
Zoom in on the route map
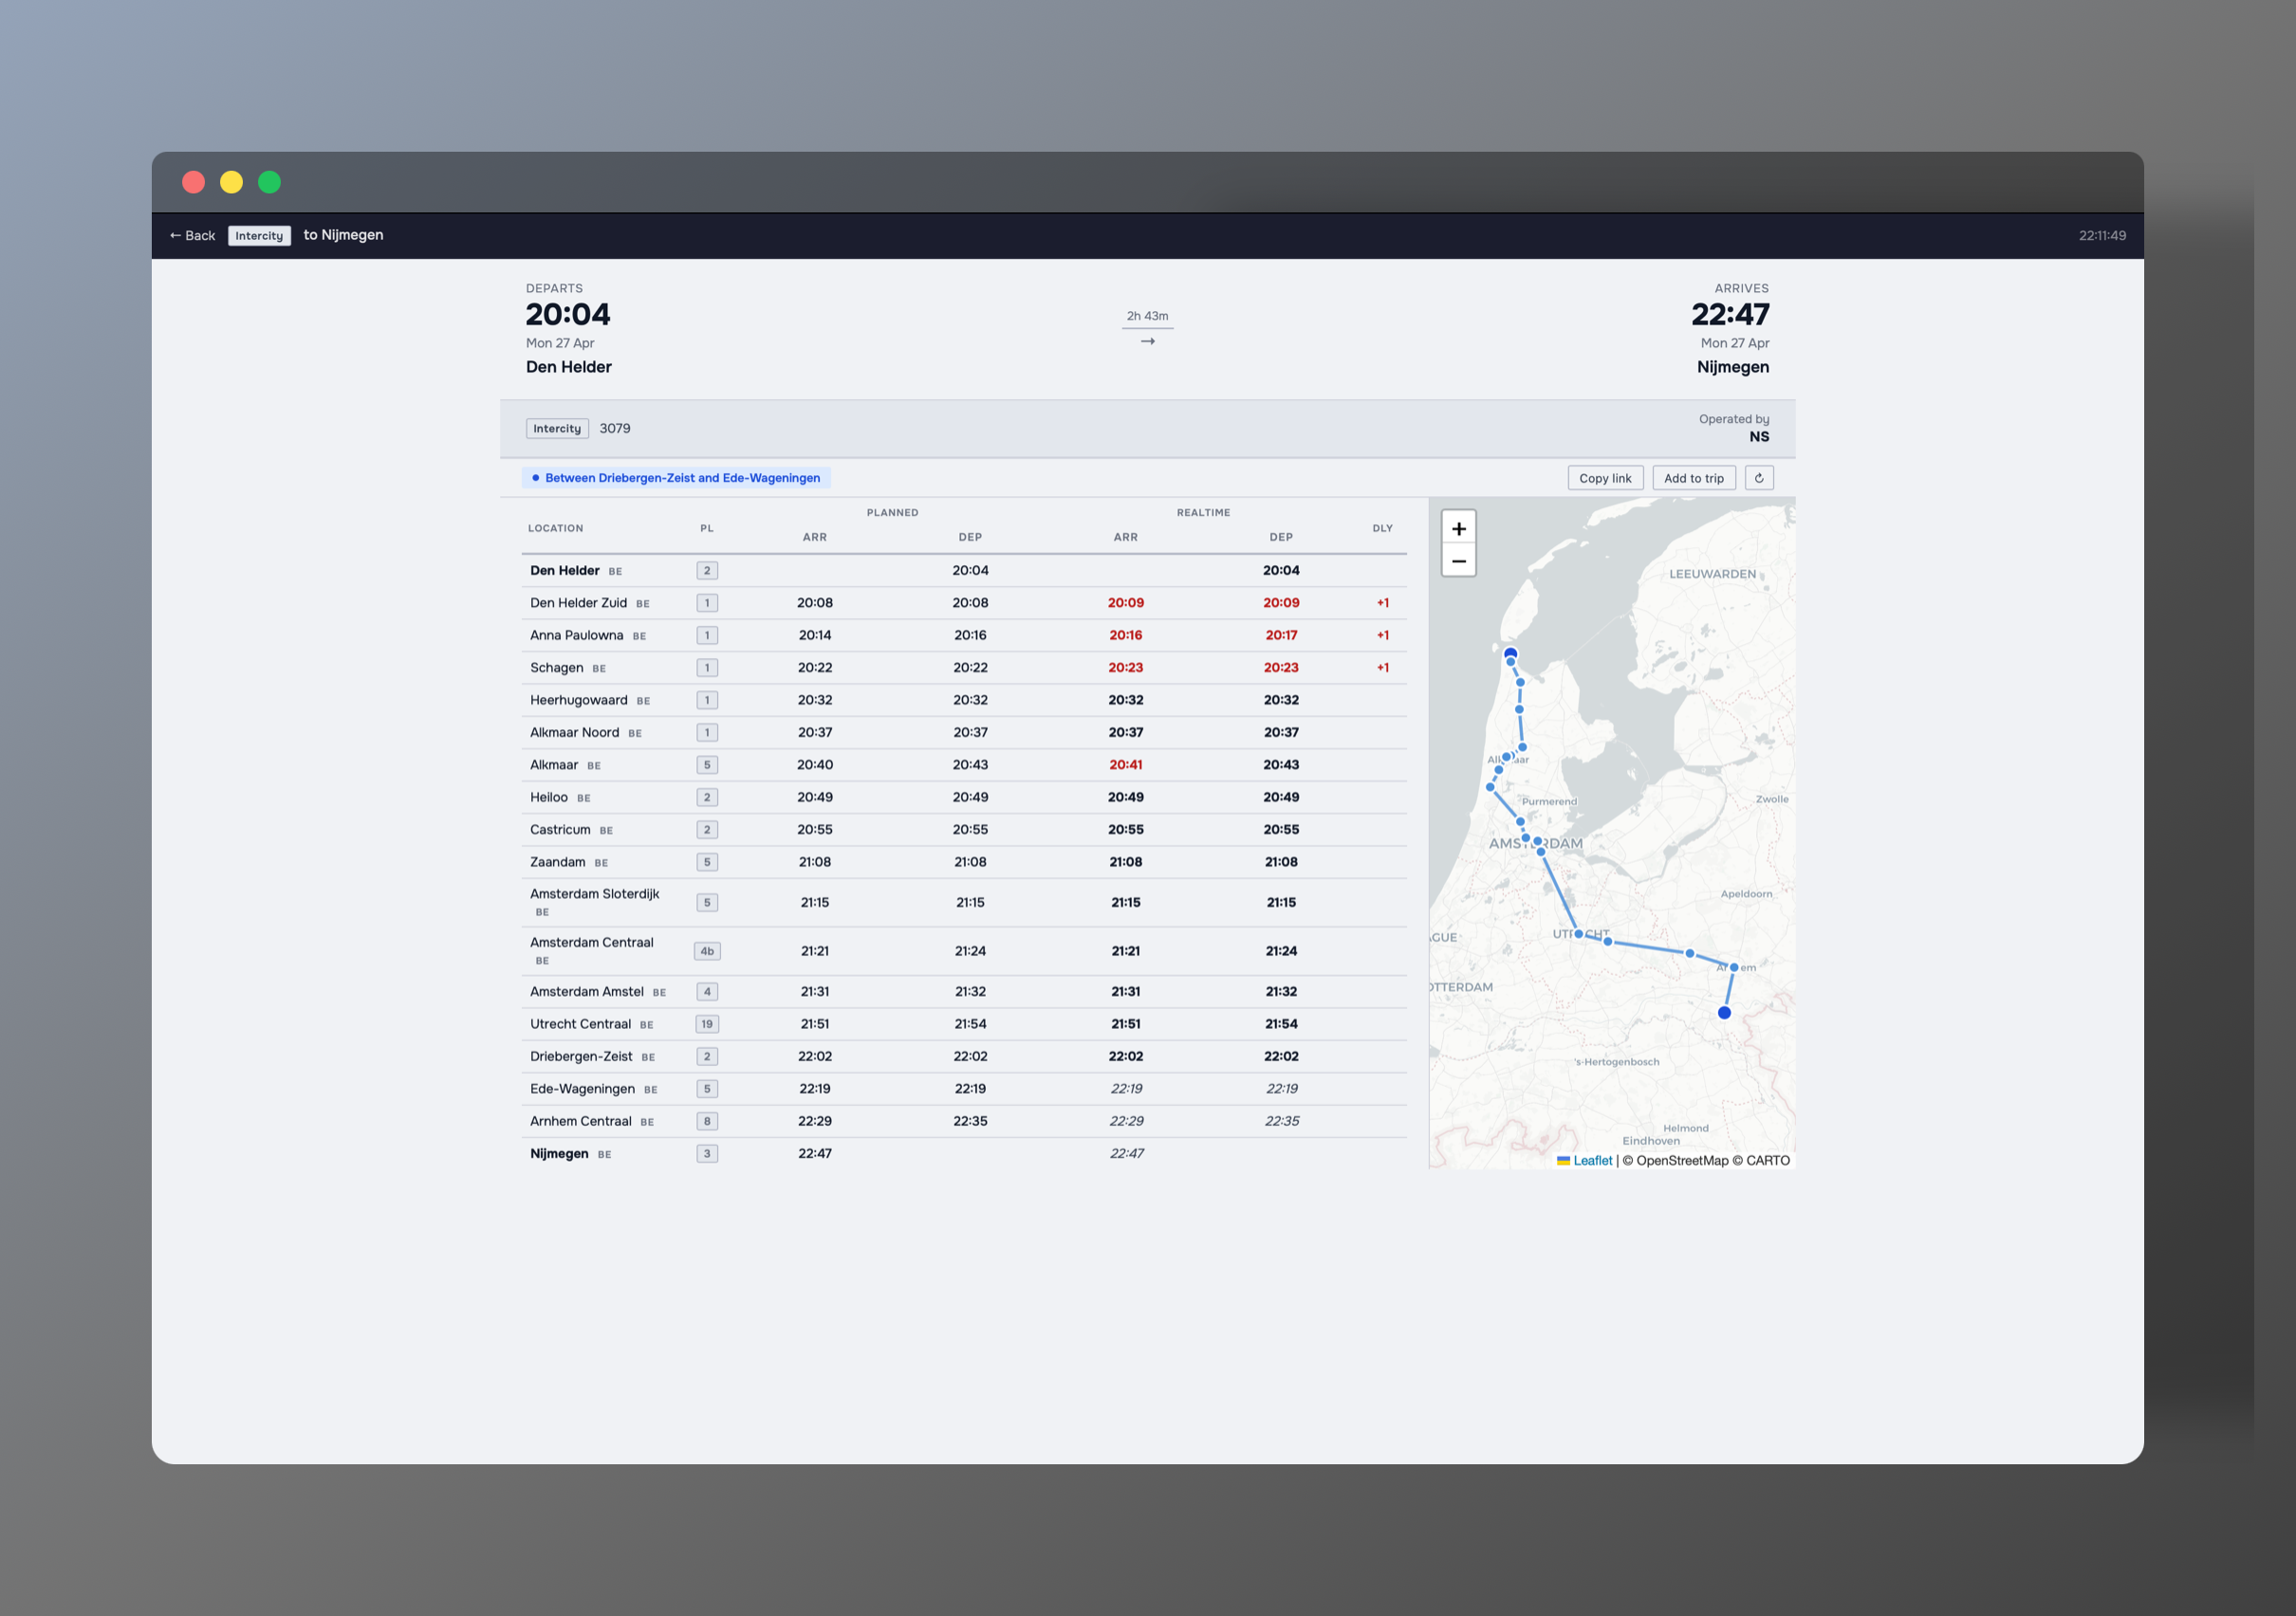tap(1458, 527)
